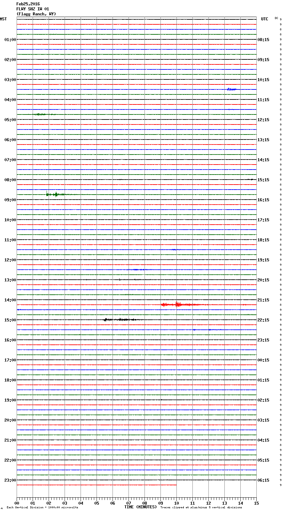Select the 06:00 MST time label

(x=10, y=140)
